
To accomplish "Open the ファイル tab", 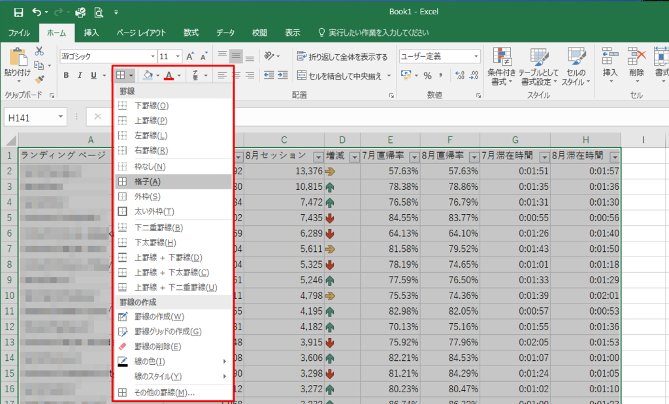I will coord(19,33).
